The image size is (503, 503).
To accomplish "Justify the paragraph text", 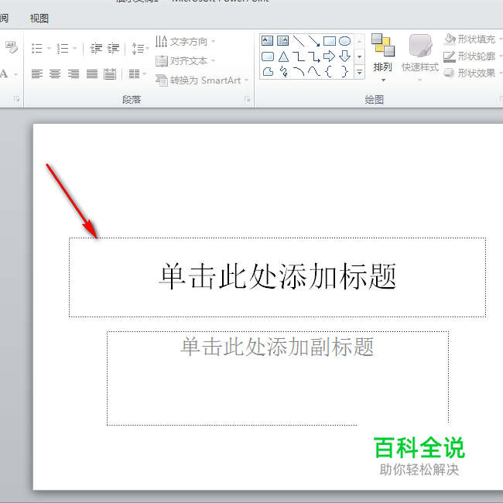I will [x=92, y=74].
